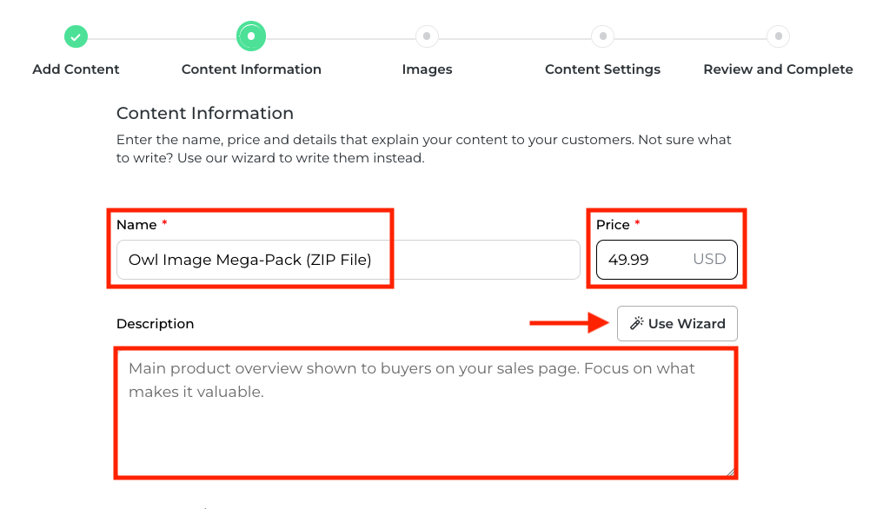Viewport: 883px width, 509px height.
Task: Click the green checkmark Add Content step icon
Action: tap(76, 37)
